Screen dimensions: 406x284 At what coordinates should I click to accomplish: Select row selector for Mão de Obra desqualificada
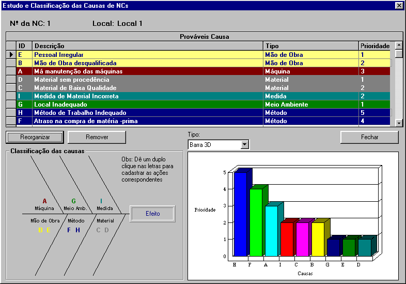tap(11, 63)
